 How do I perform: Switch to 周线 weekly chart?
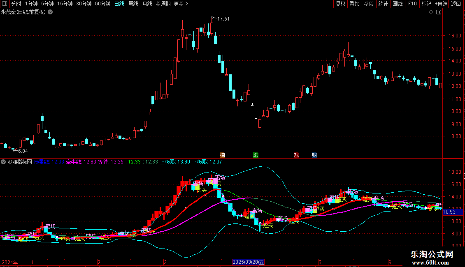pyautogui.click(x=133, y=4)
